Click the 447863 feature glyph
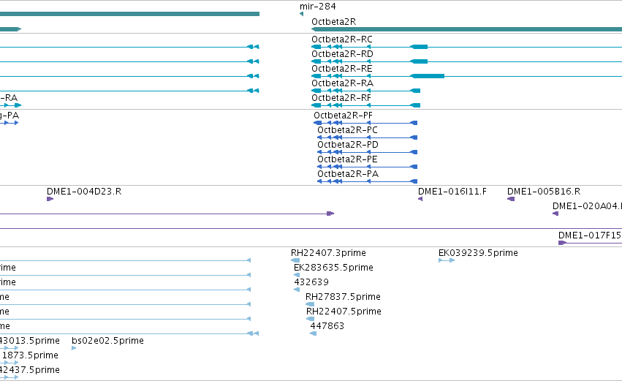Image resolution: width=622 pixels, height=381 pixels. point(314,333)
